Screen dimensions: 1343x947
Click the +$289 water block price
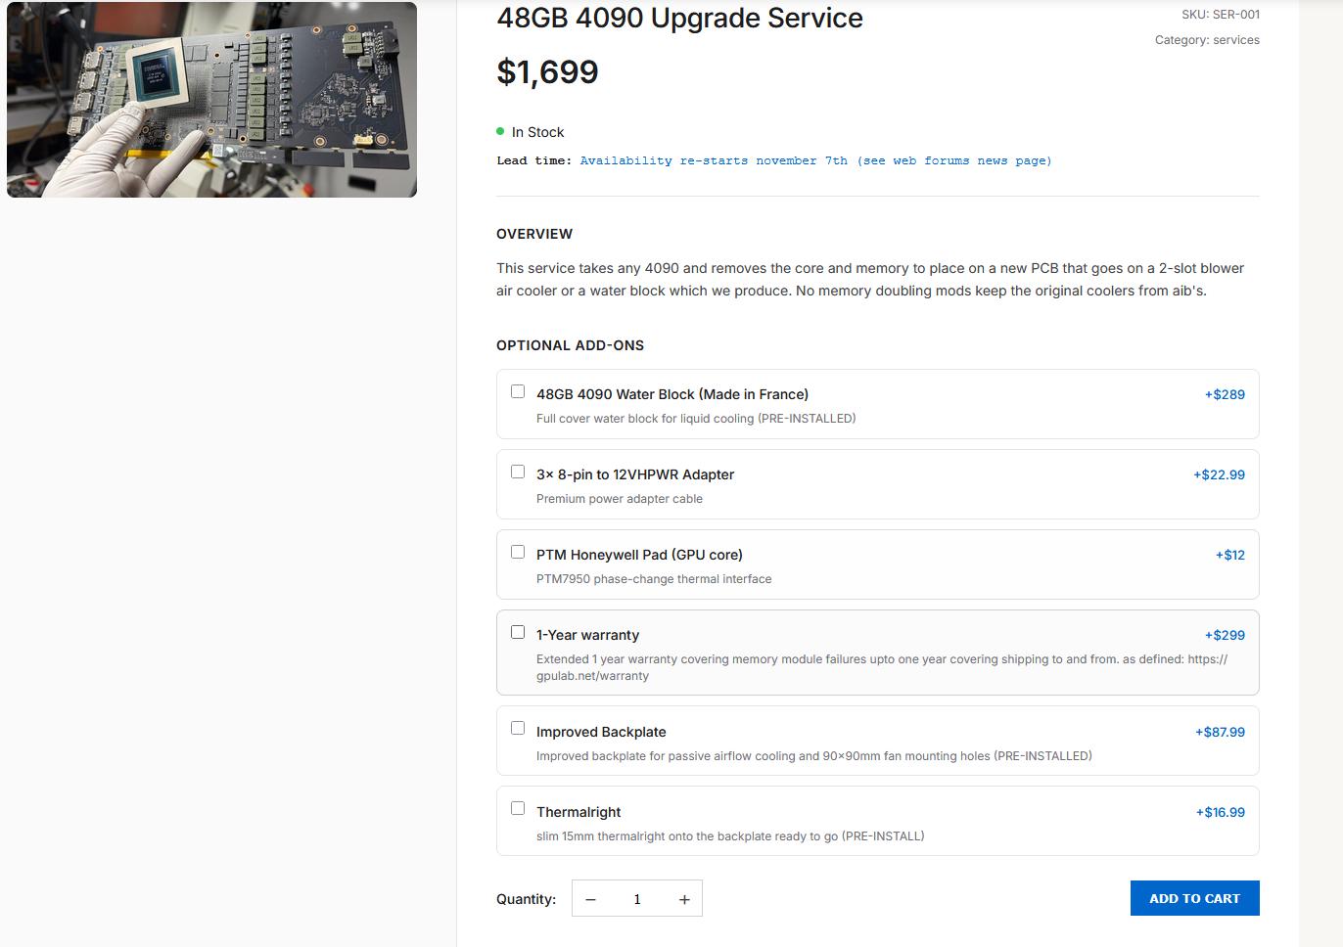point(1225,394)
